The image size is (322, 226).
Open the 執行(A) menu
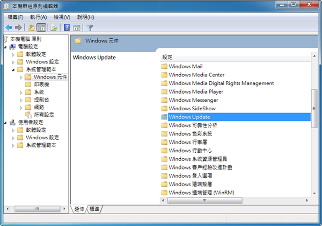point(39,17)
